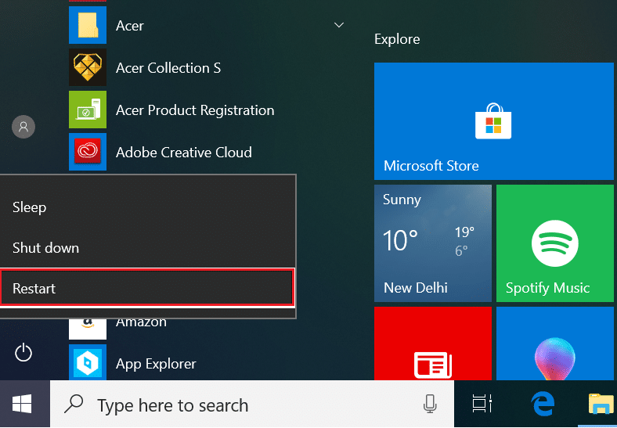Open the weather tile for New Delhi
617x428 pixels.
click(x=432, y=242)
